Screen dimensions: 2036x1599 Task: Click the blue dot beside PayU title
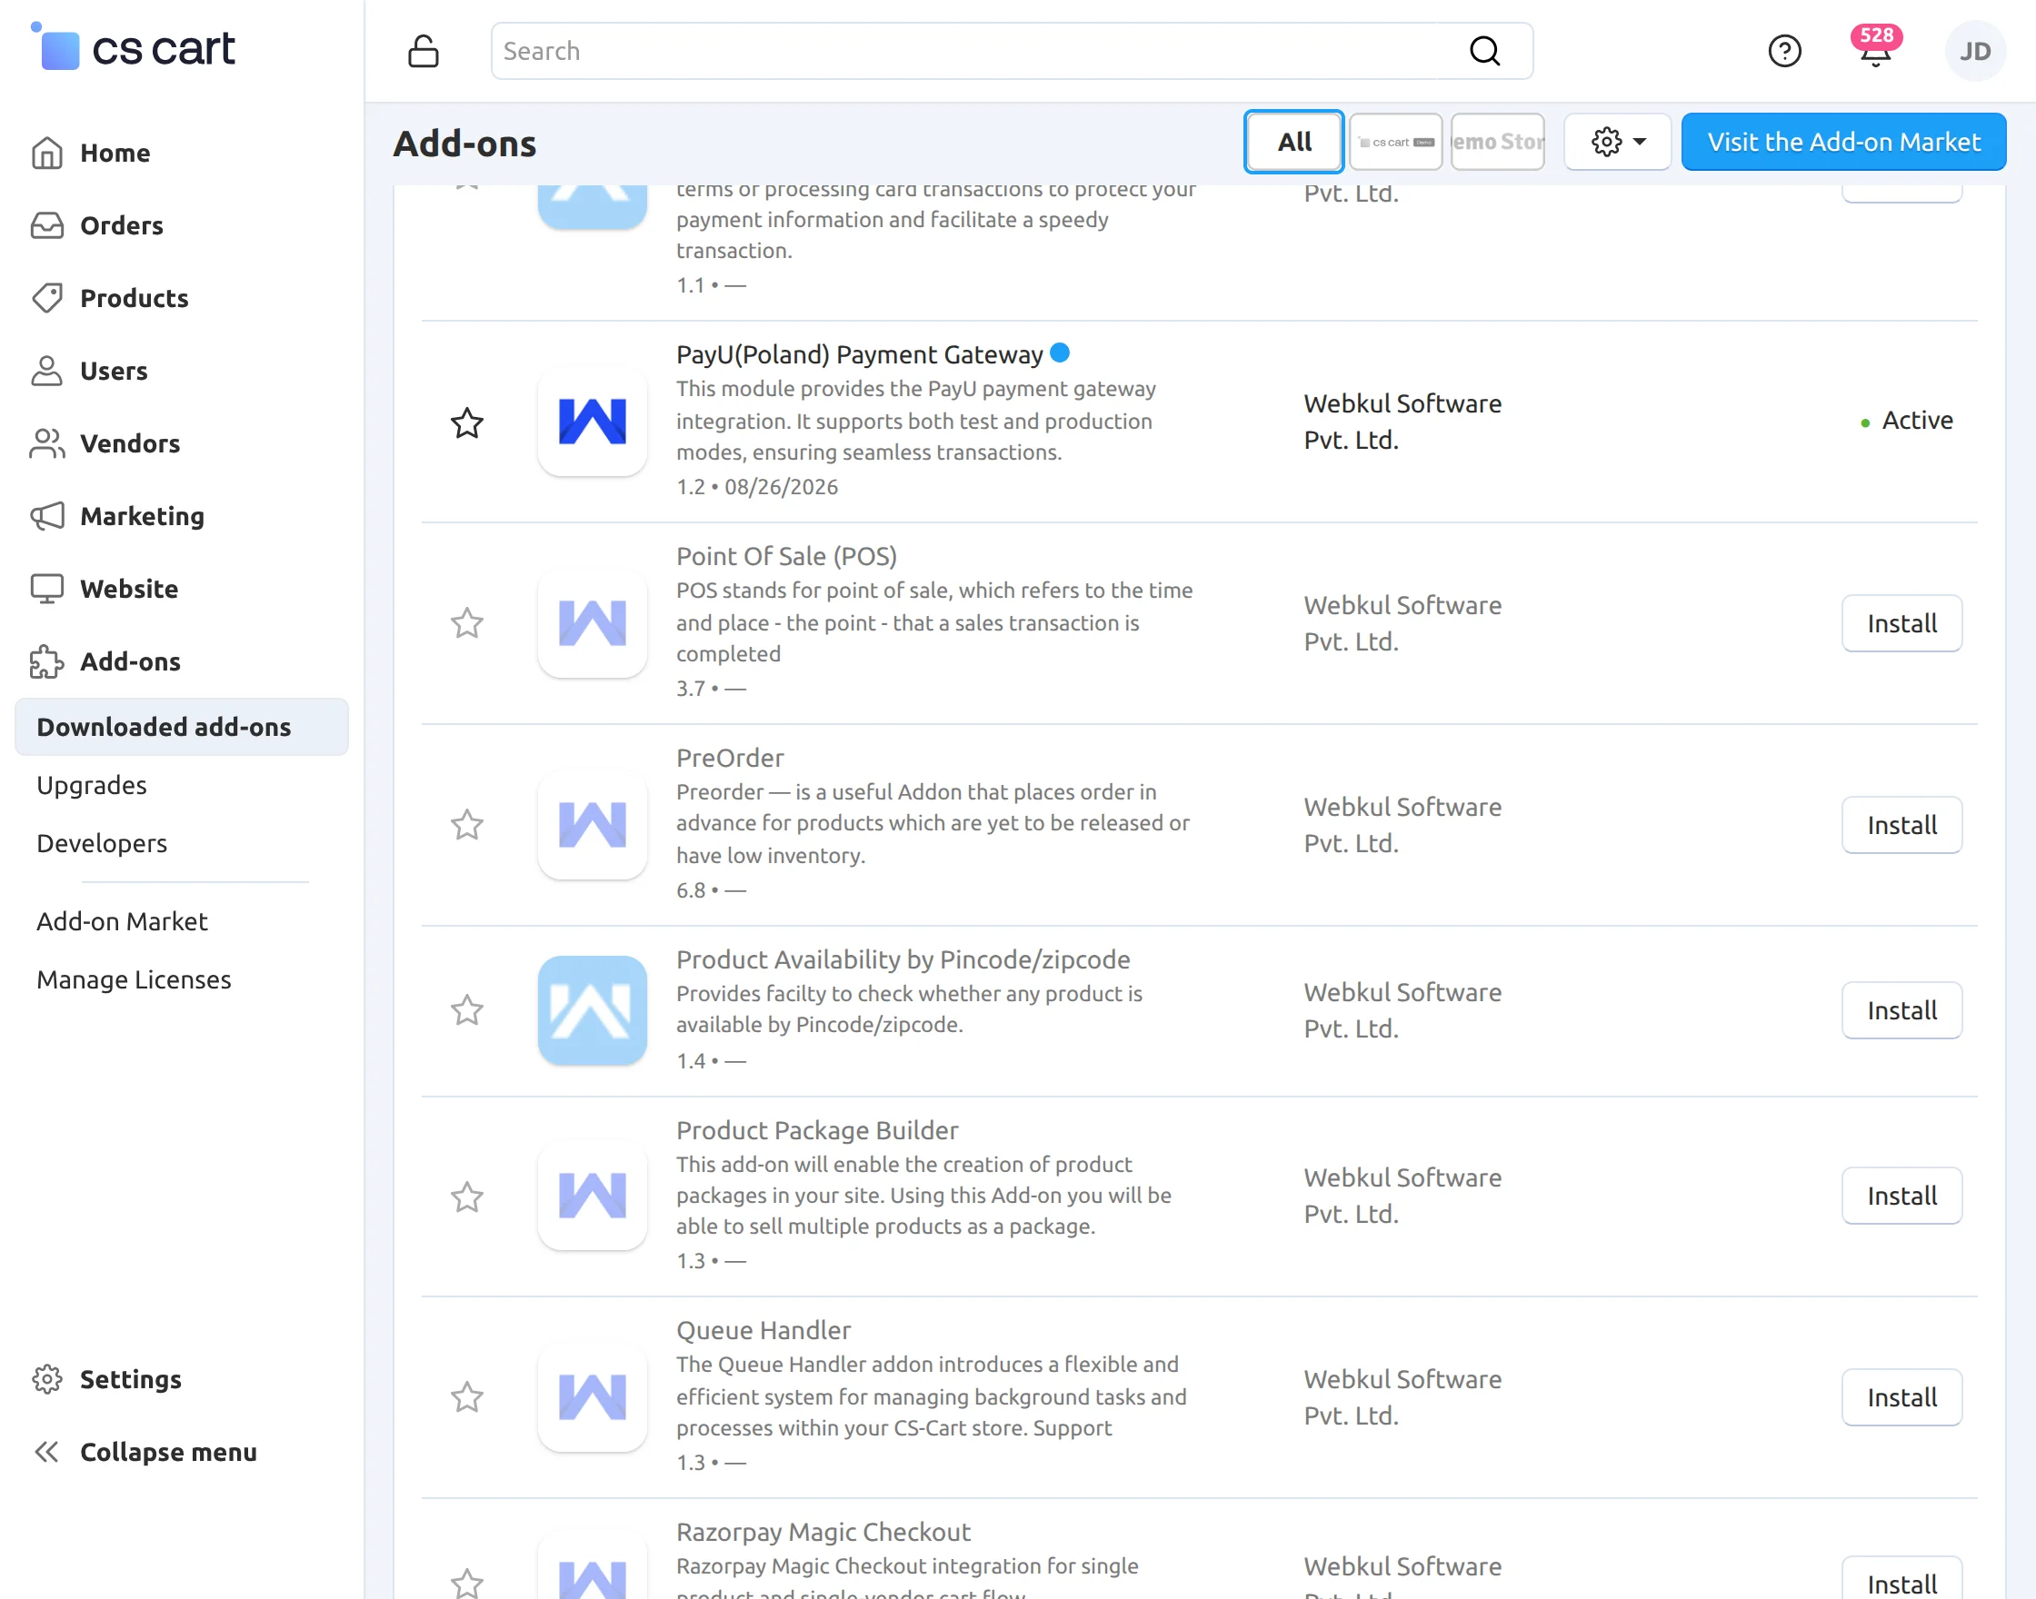1060,352
